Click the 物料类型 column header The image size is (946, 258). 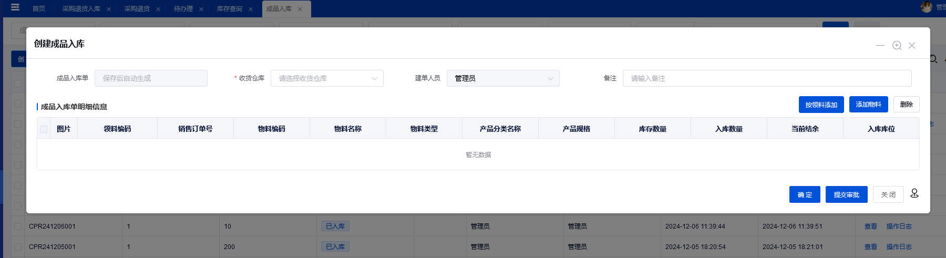tap(424, 129)
